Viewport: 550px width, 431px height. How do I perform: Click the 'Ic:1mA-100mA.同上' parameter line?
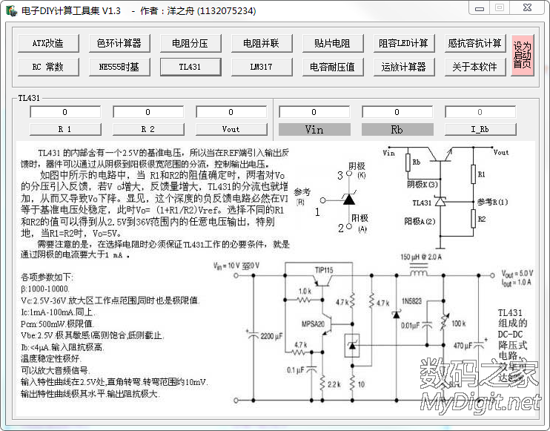pyautogui.click(x=58, y=312)
